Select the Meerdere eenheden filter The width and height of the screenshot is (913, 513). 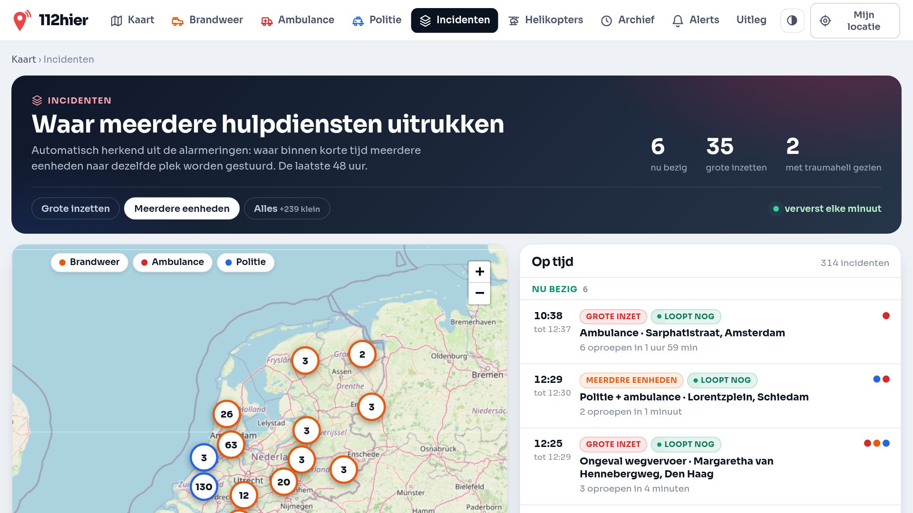(182, 209)
